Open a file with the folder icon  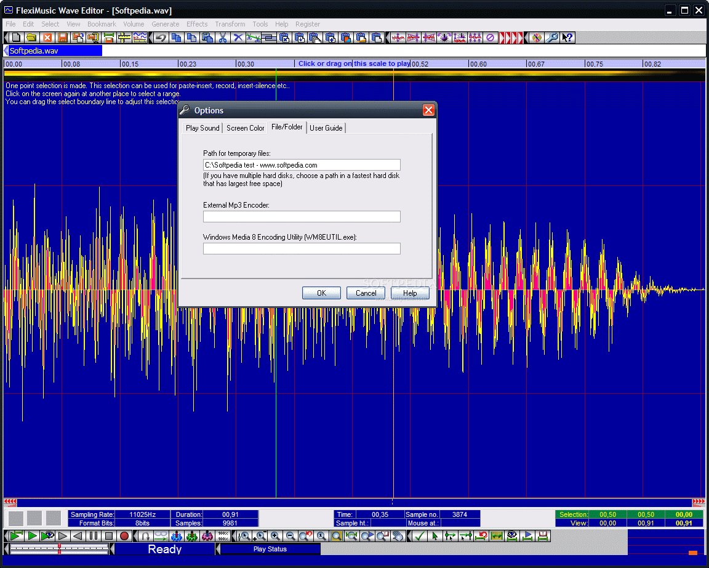click(31, 38)
